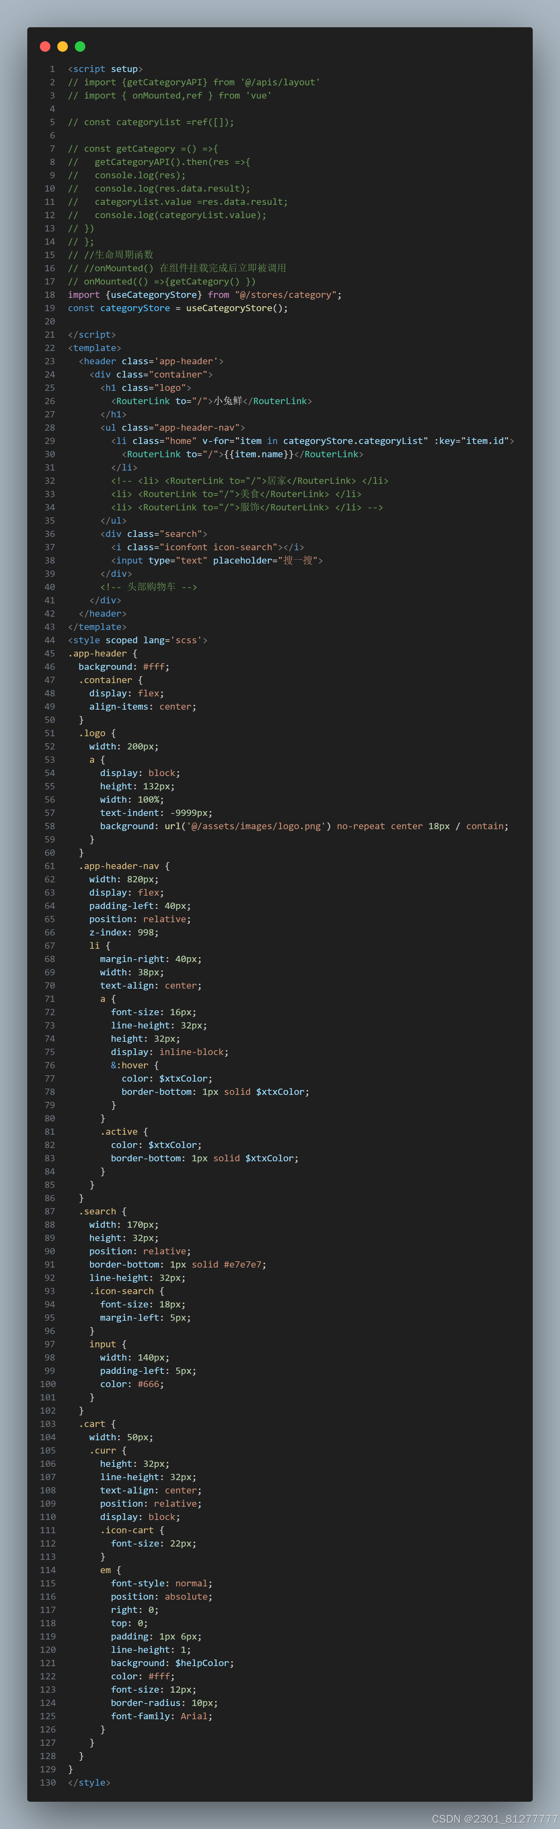Click the ".search {" selector
Image resolution: width=560 pixels, height=1829 pixels.
pos(102,1211)
